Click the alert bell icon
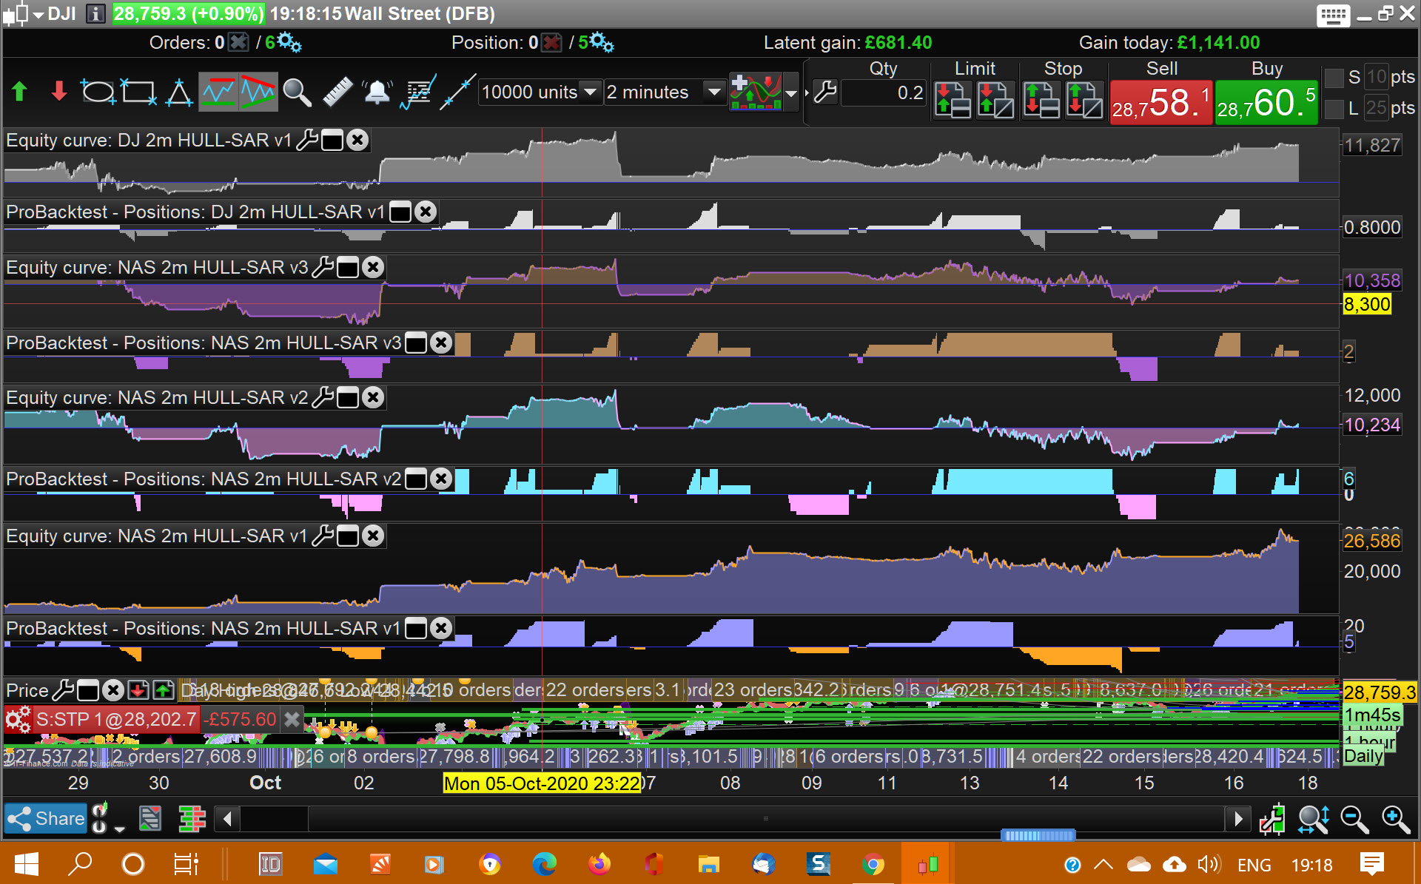Screen dimensions: 1421x884 click(377, 92)
